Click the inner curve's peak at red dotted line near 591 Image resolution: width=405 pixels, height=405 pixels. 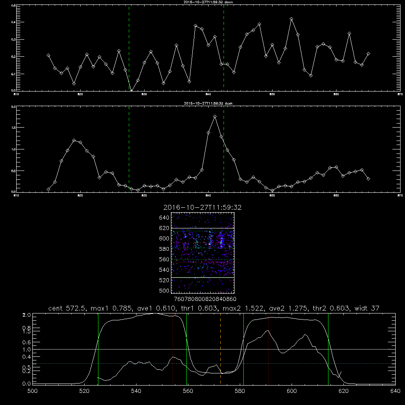pos(268,330)
